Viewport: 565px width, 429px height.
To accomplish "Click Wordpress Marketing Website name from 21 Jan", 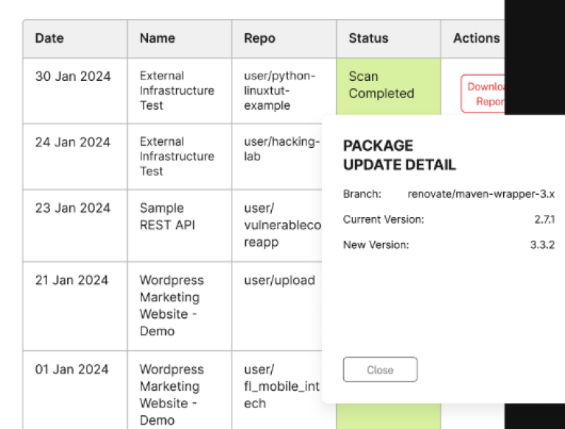I will pyautogui.click(x=171, y=305).
